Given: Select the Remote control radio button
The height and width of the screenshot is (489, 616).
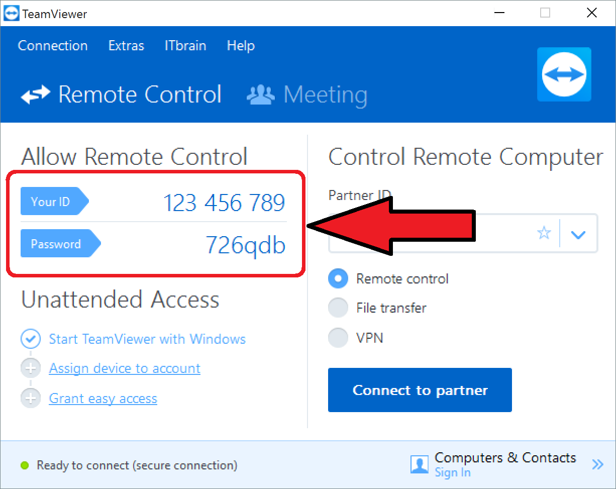Looking at the screenshot, I should tap(338, 278).
